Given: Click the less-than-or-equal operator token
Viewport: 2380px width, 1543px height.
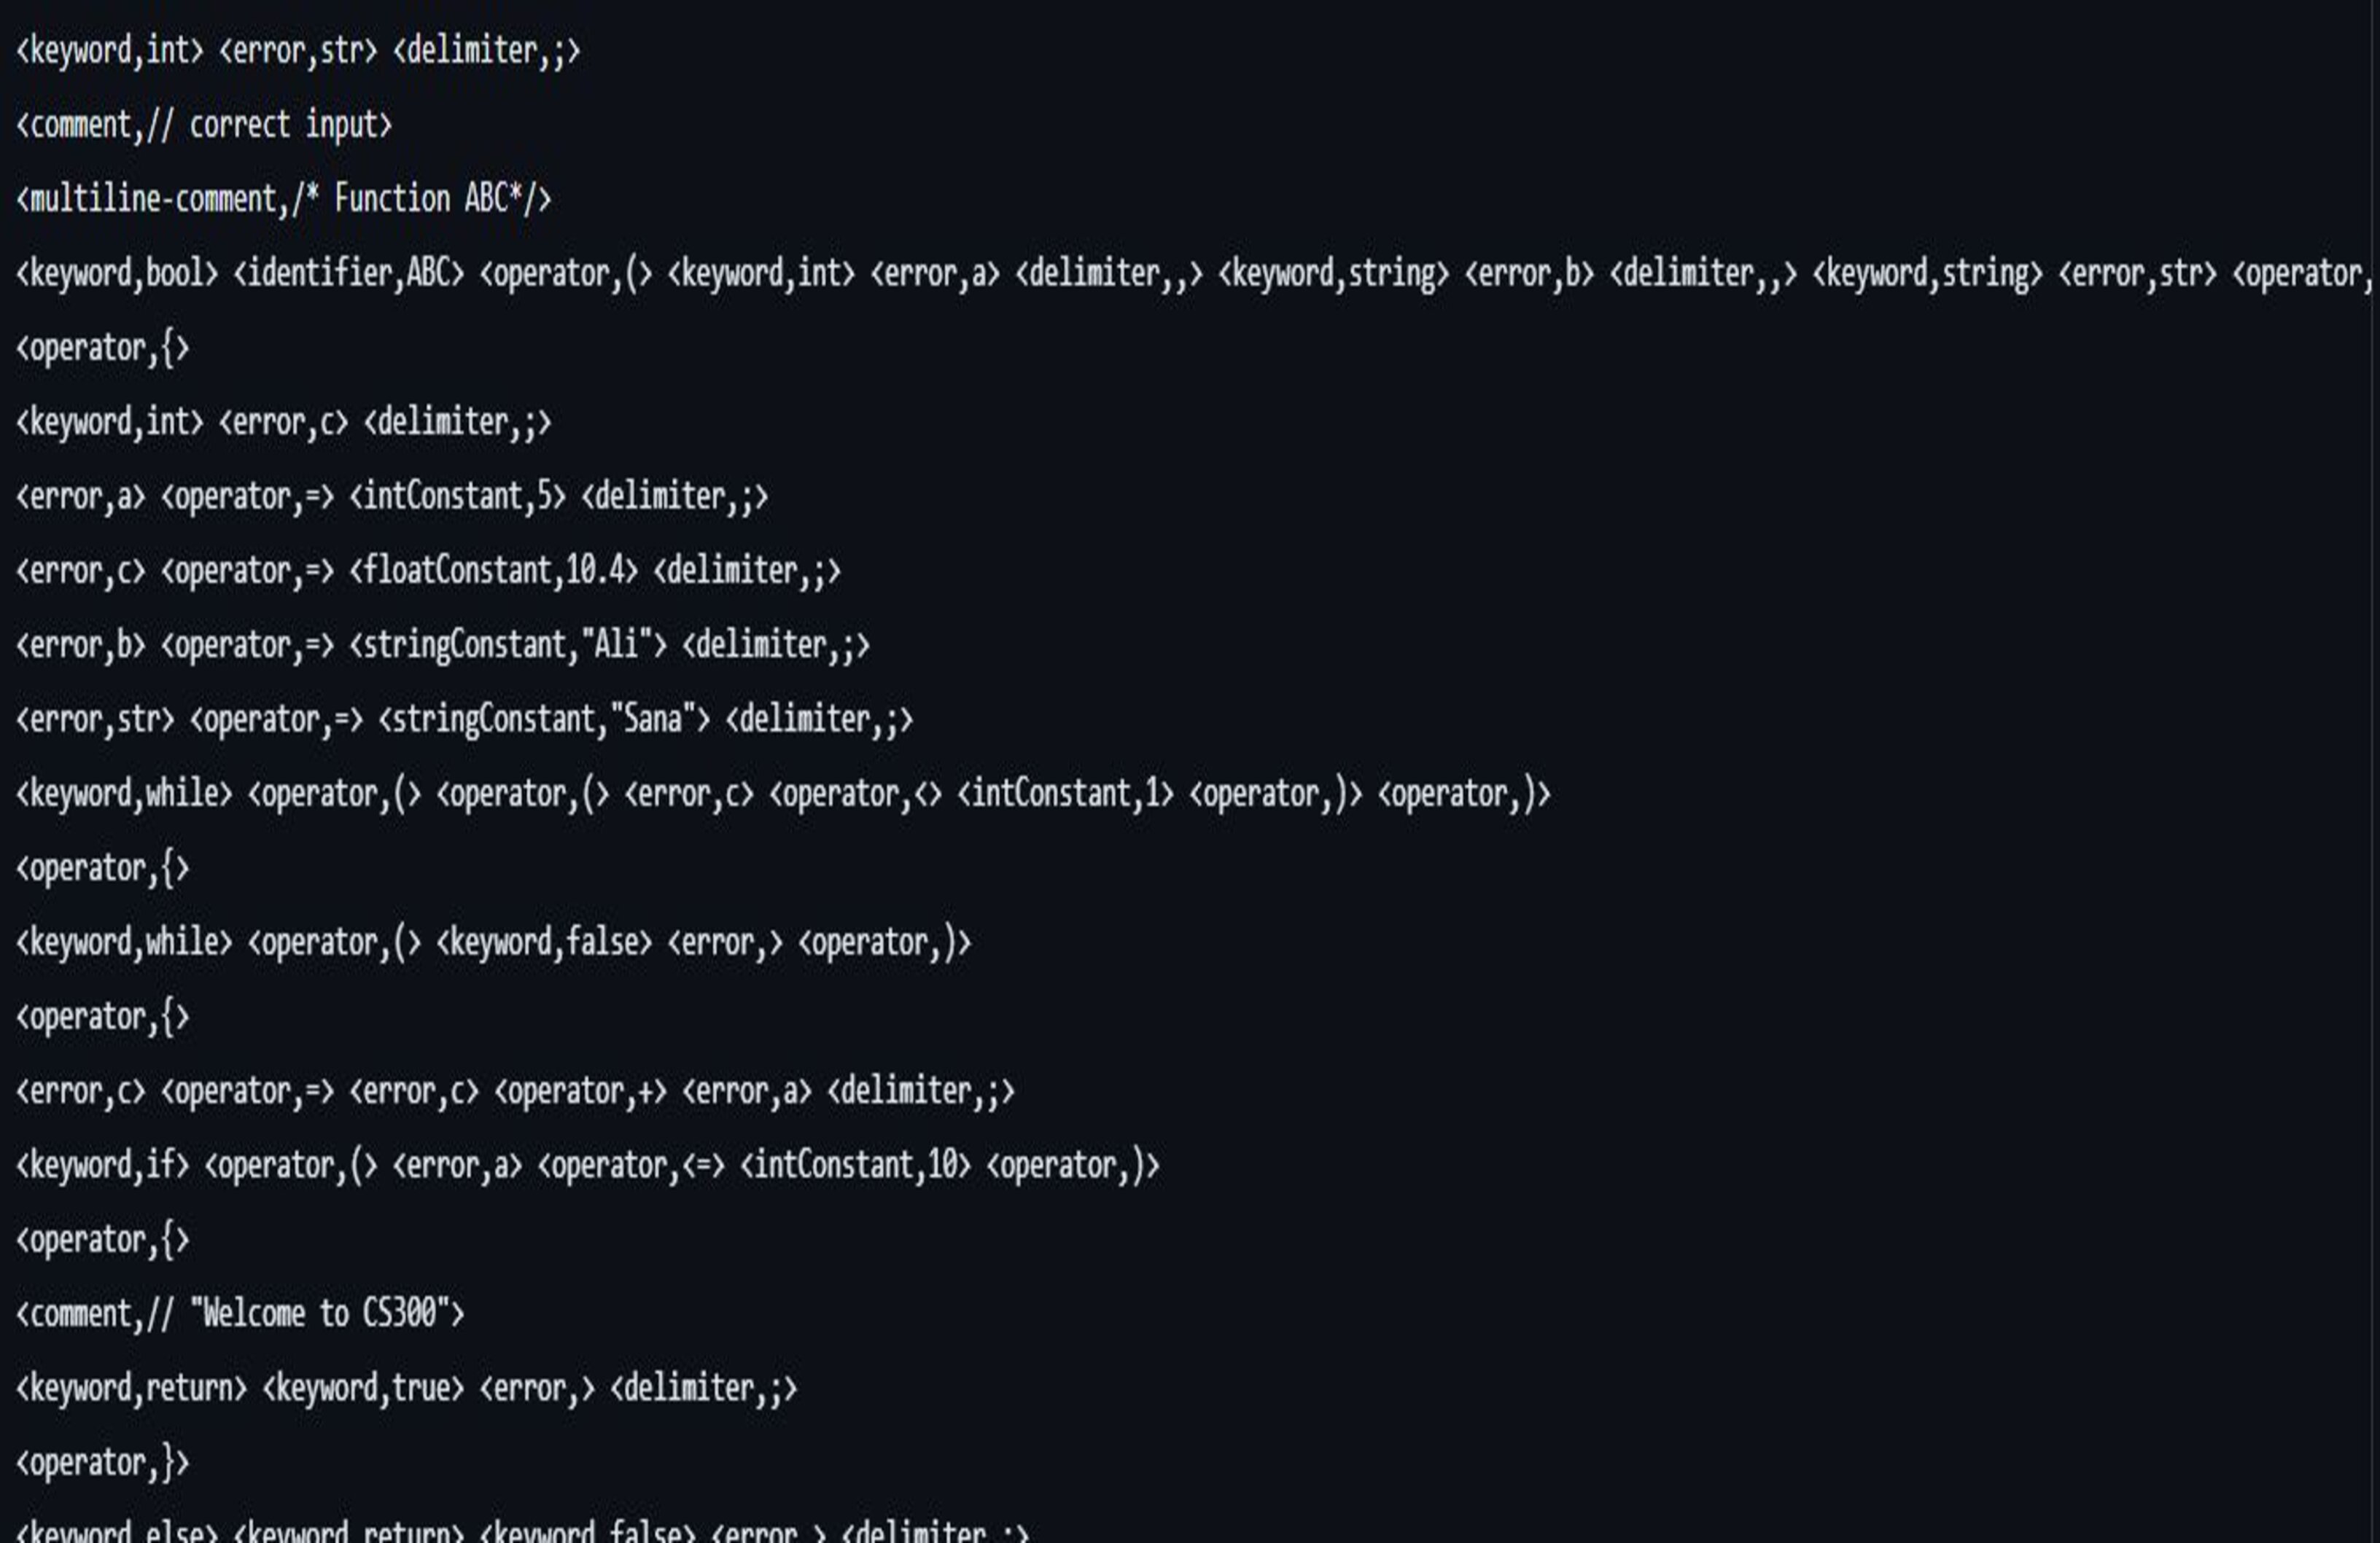Looking at the screenshot, I should click(x=631, y=1165).
